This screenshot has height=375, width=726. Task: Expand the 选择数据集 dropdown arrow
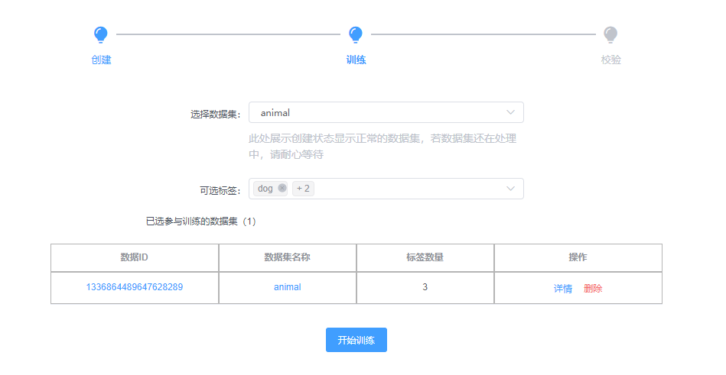[510, 112]
